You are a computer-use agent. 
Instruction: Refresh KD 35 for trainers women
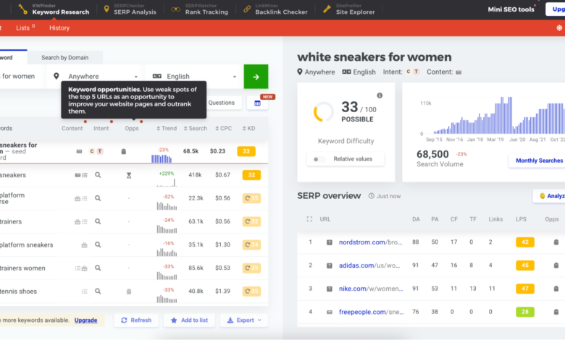(x=251, y=268)
